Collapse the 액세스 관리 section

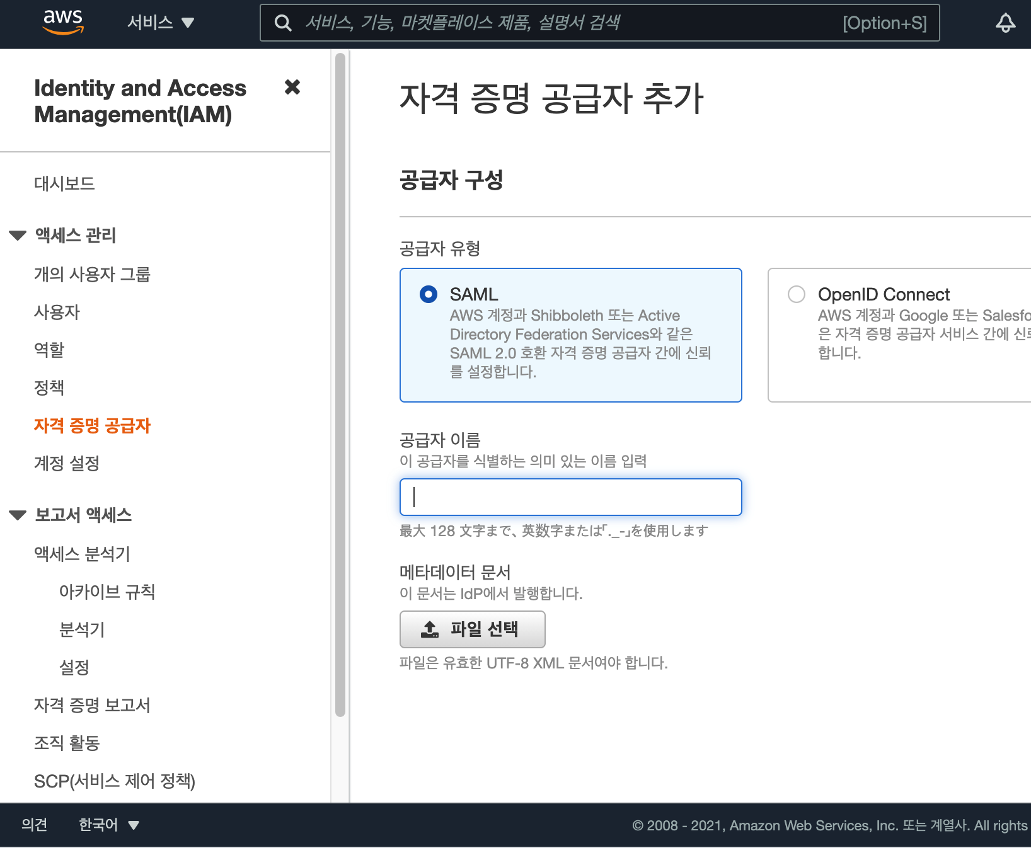pyautogui.click(x=16, y=235)
